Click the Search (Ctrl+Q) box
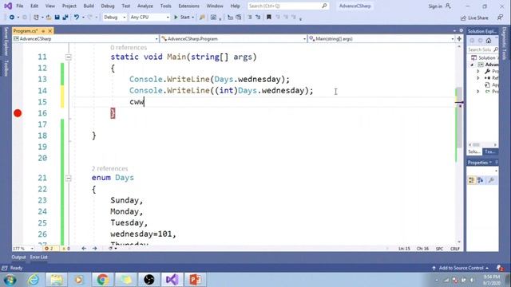 click(287, 6)
